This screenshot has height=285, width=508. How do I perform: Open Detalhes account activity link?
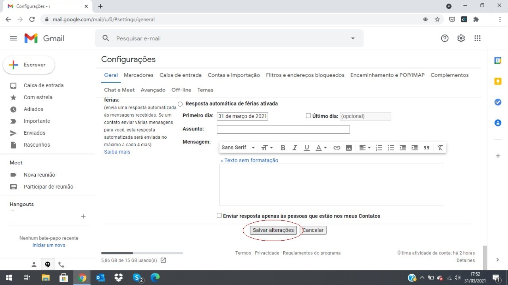466,260
